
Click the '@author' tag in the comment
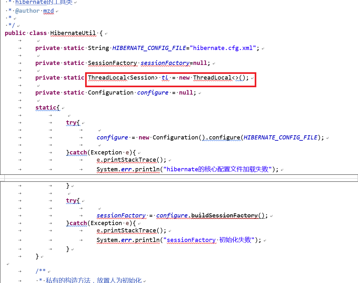tap(27, 11)
